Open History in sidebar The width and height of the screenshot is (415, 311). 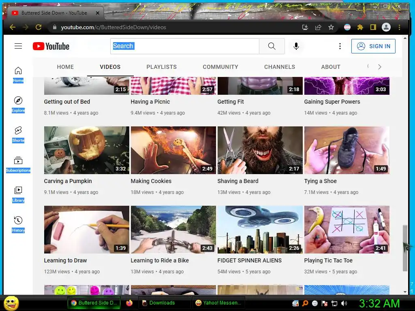point(18,224)
